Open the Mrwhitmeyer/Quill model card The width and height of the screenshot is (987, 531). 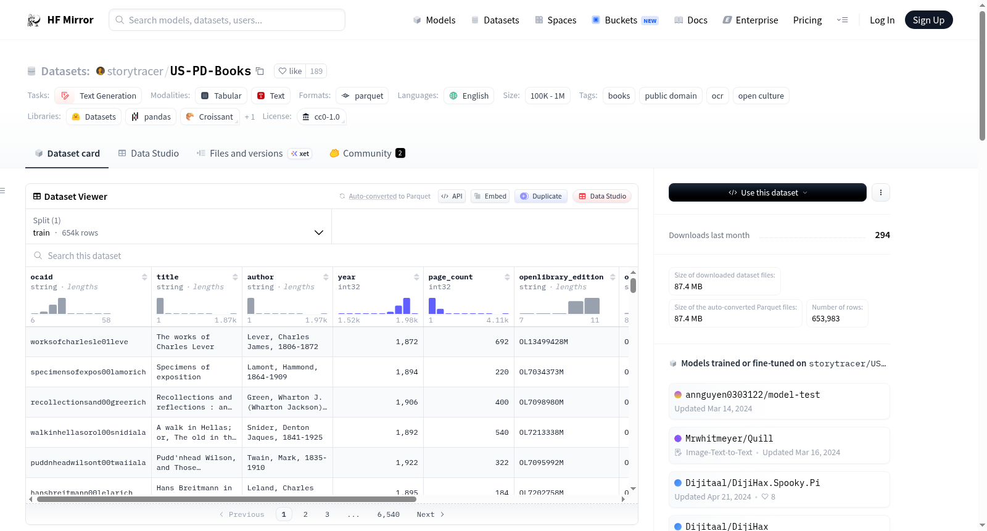pyautogui.click(x=779, y=445)
